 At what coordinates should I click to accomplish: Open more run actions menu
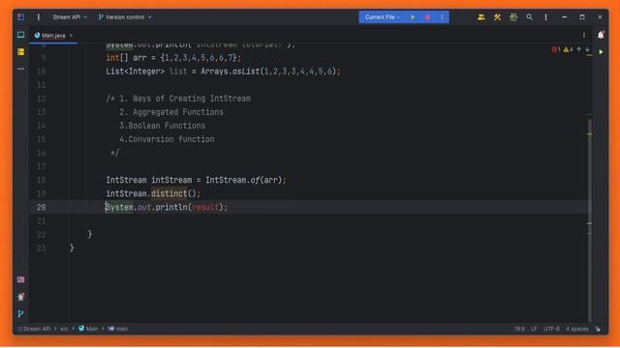click(x=442, y=17)
